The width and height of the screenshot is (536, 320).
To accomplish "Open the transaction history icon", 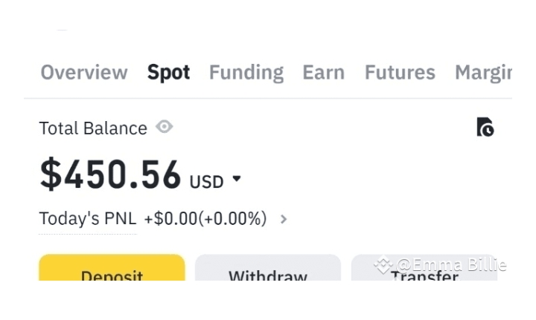I will 485,127.
